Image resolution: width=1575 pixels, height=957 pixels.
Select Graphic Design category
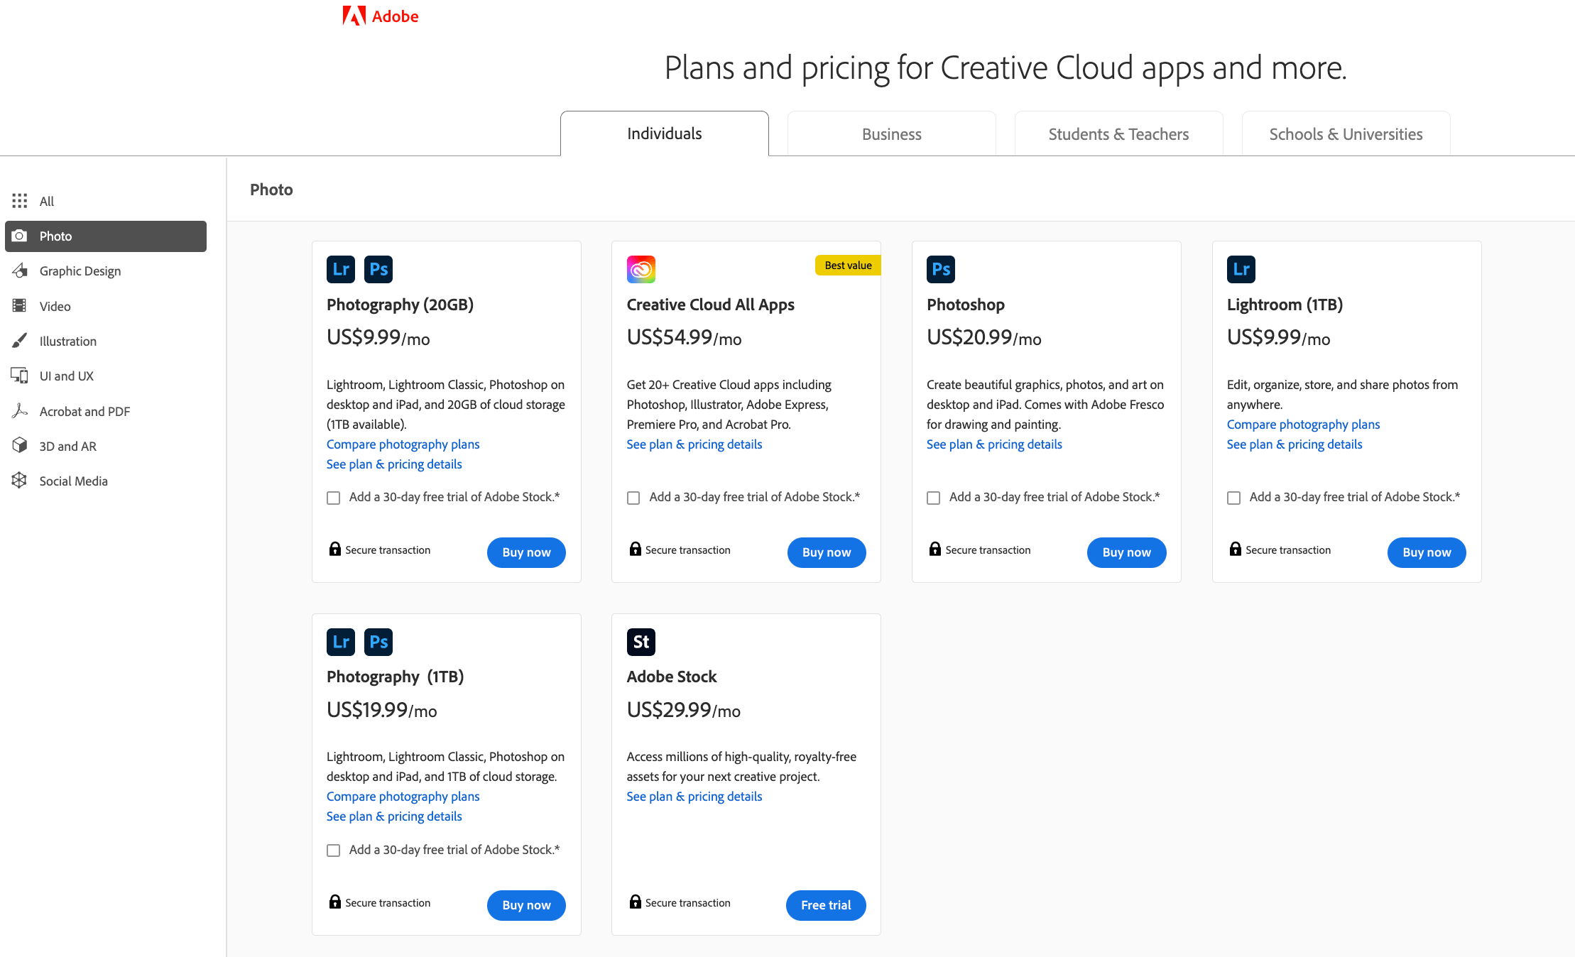tap(106, 271)
